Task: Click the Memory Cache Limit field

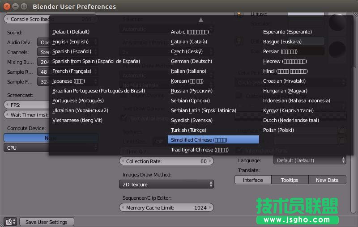Action: (x=166, y=208)
